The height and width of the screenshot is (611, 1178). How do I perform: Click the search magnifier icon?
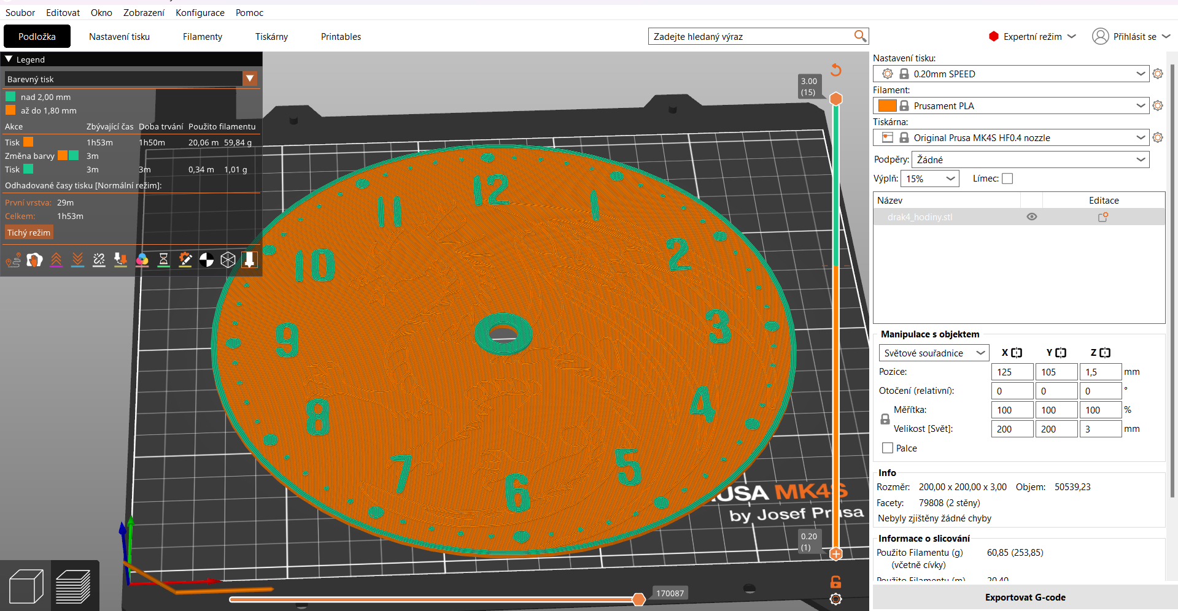[x=860, y=36]
